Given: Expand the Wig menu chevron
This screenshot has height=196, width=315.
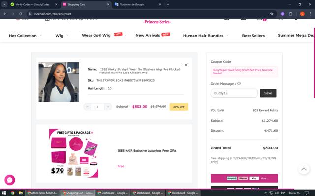Looking at the screenshot, I should coord(67,36).
